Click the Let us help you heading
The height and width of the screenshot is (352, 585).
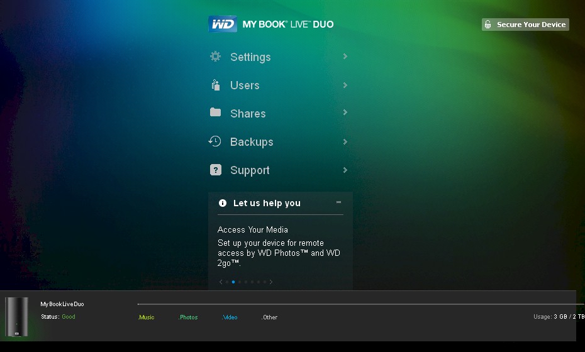click(267, 203)
